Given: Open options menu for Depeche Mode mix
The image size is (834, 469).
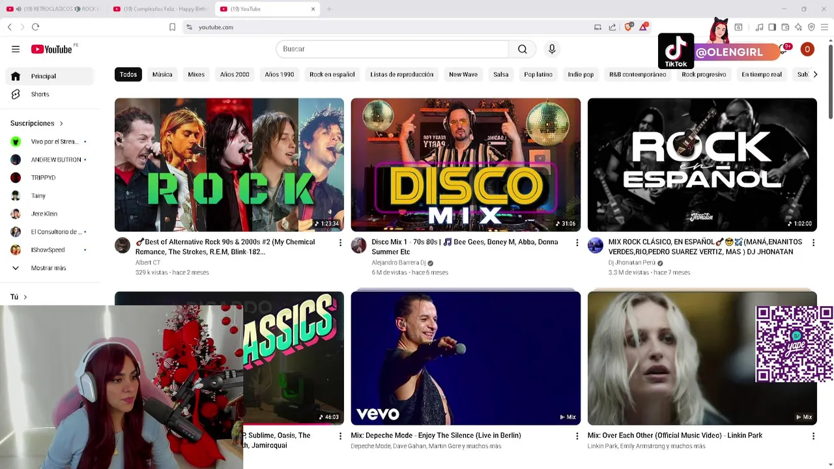Looking at the screenshot, I should [x=577, y=436].
